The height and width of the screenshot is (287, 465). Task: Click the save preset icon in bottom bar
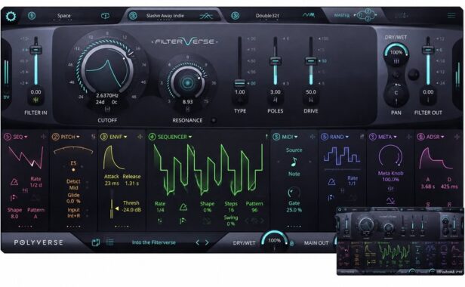[x=95, y=242]
